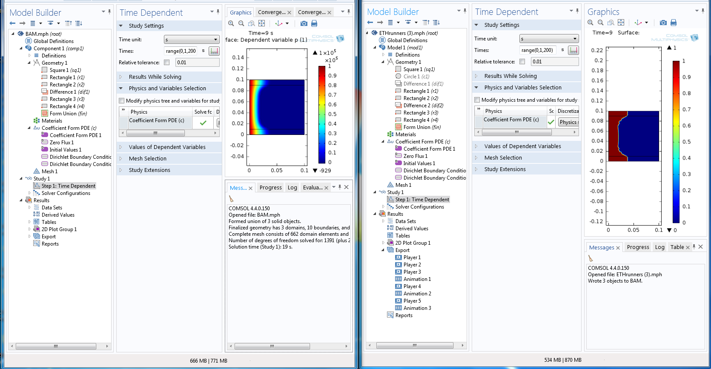This screenshot has height=369, width=711.
Task: Expand Results While Solving in BAM window
Action: 120,77
